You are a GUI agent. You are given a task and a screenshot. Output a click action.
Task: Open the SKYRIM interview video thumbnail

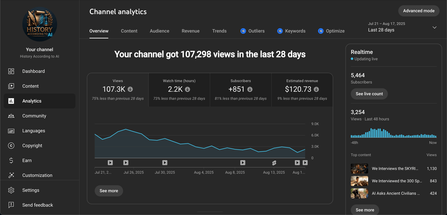click(x=359, y=169)
